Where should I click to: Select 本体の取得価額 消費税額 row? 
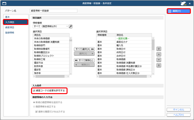click(x=51, y=42)
